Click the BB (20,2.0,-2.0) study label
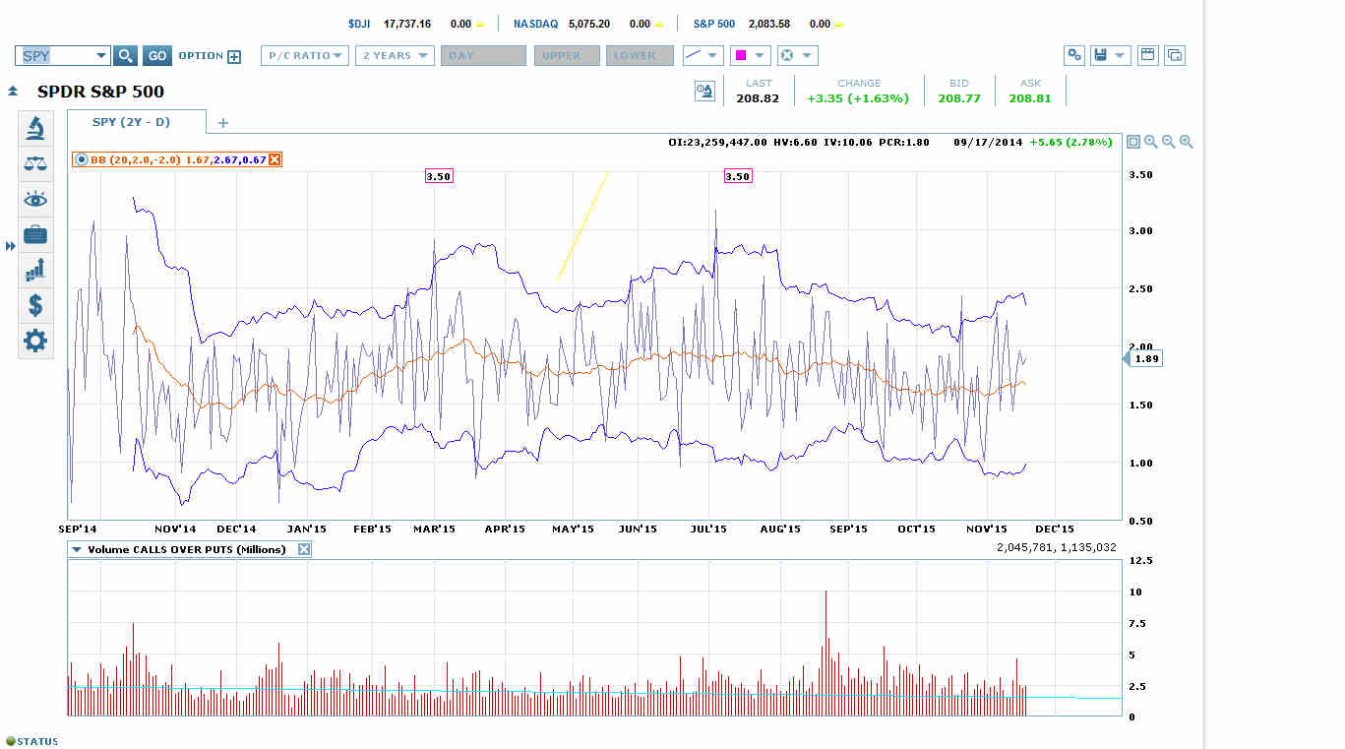The width and height of the screenshot is (1345, 749). (x=135, y=159)
